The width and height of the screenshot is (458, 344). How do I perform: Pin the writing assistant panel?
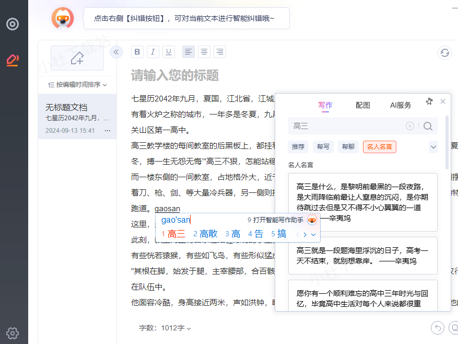pos(429,101)
